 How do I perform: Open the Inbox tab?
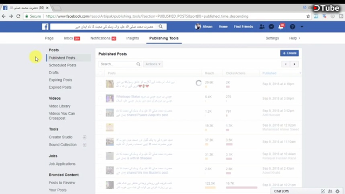click(x=72, y=38)
